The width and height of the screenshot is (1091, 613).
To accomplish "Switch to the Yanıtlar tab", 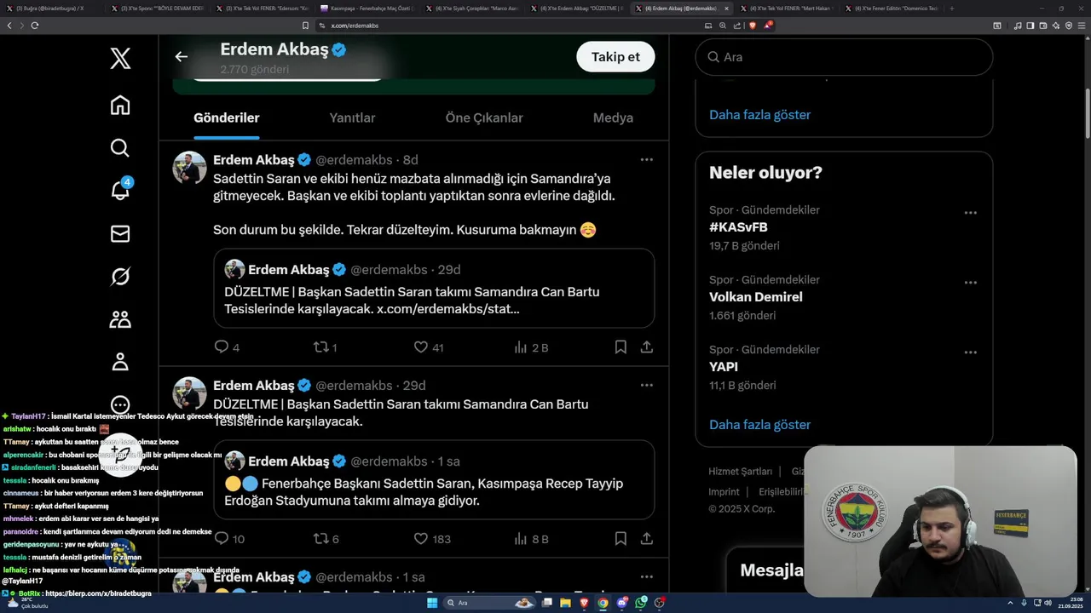I will pos(352,117).
